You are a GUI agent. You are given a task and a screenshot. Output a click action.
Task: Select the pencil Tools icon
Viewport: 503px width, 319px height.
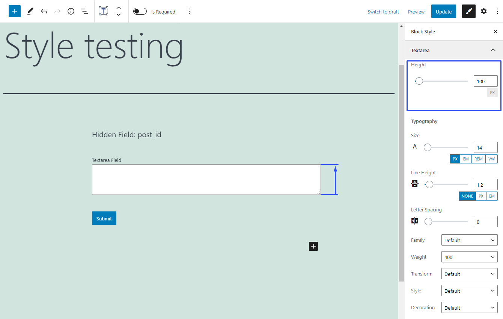pos(30,11)
